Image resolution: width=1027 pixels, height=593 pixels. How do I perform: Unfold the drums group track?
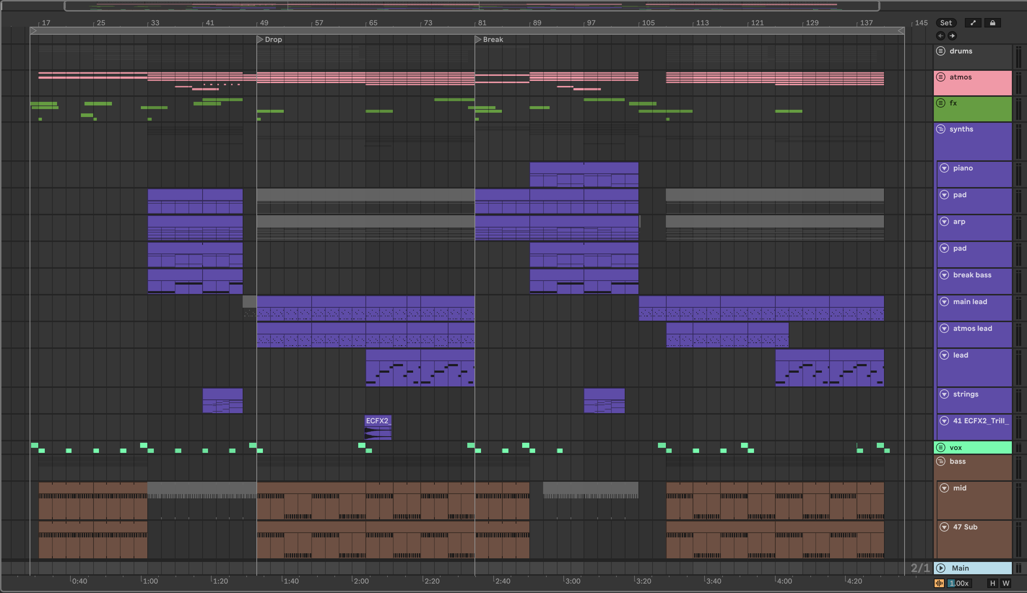pyautogui.click(x=941, y=51)
